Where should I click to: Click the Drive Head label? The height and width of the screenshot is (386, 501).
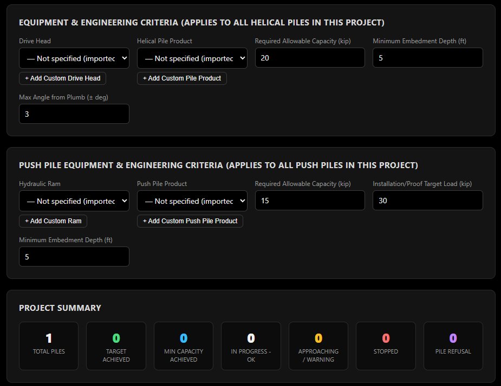tap(35, 41)
